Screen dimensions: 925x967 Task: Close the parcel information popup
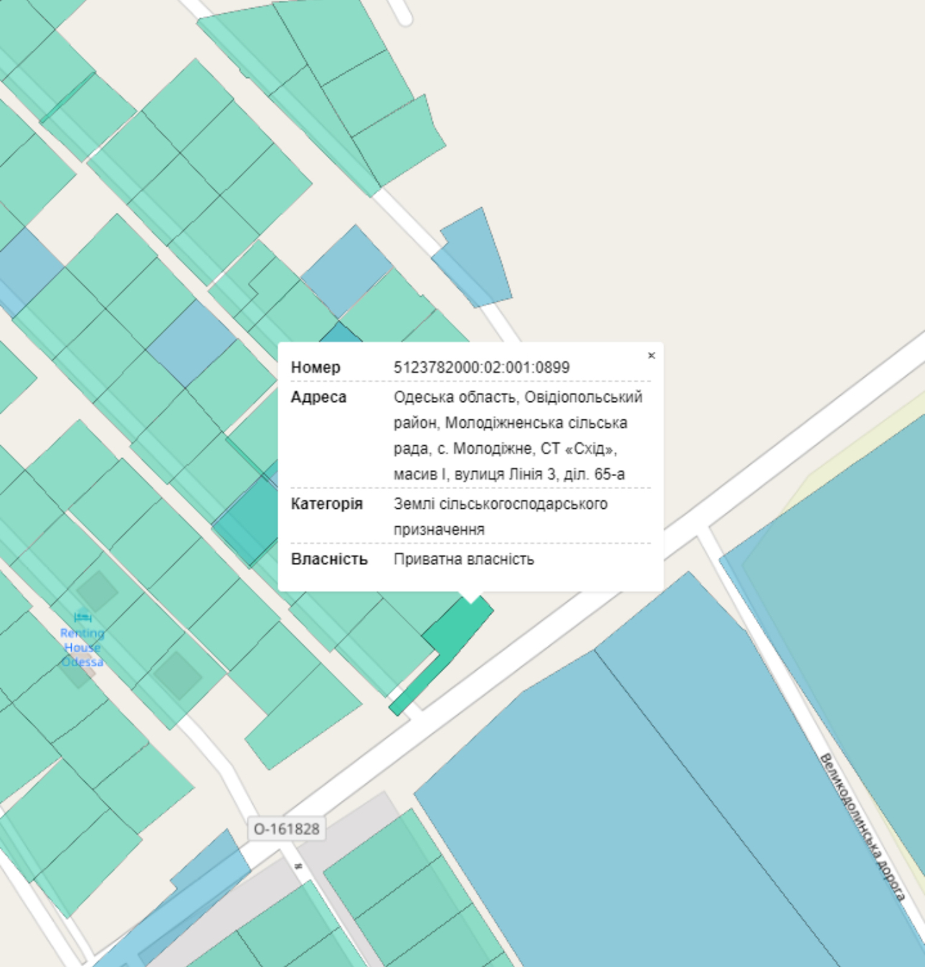tap(651, 355)
